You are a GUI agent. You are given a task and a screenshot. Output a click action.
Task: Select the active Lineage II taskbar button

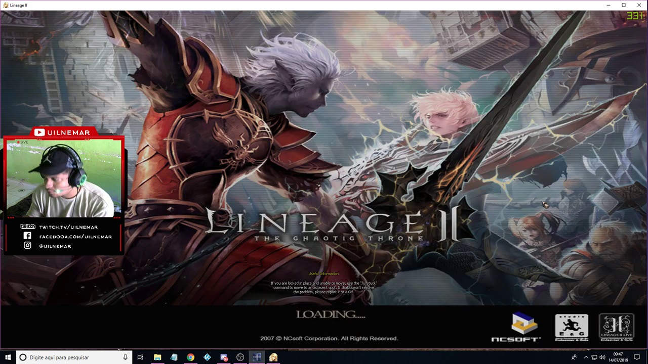pos(257,357)
